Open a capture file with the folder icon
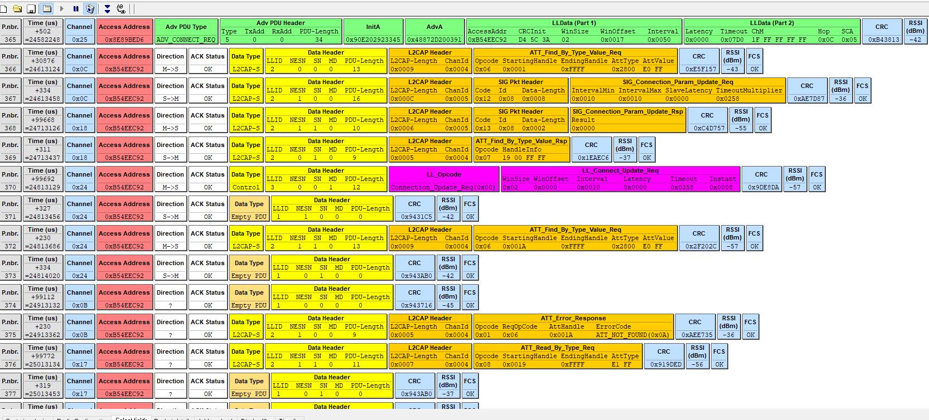Screen dimensions: 929x420 click(17, 9)
